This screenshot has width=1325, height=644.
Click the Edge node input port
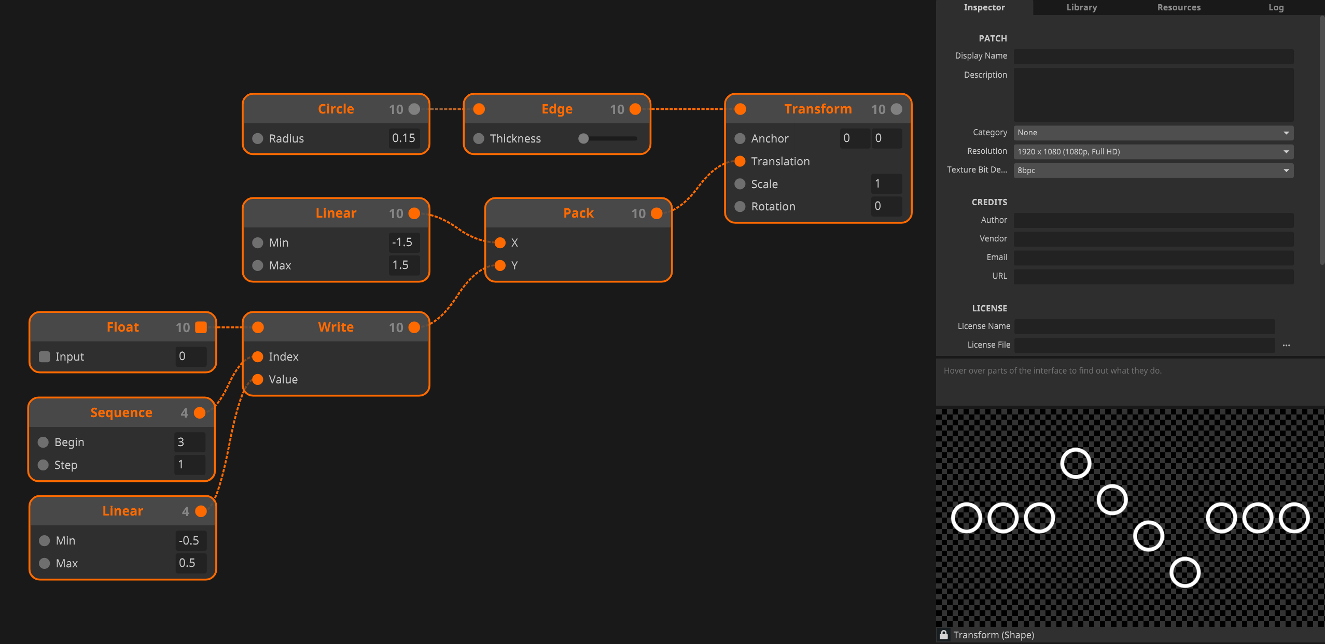[479, 109]
